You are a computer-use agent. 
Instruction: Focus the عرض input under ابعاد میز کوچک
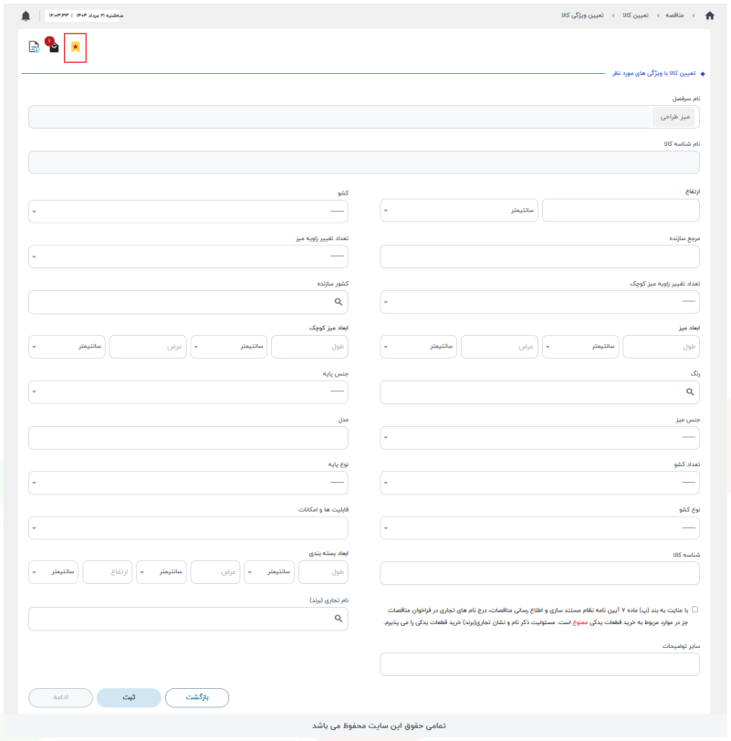click(148, 347)
